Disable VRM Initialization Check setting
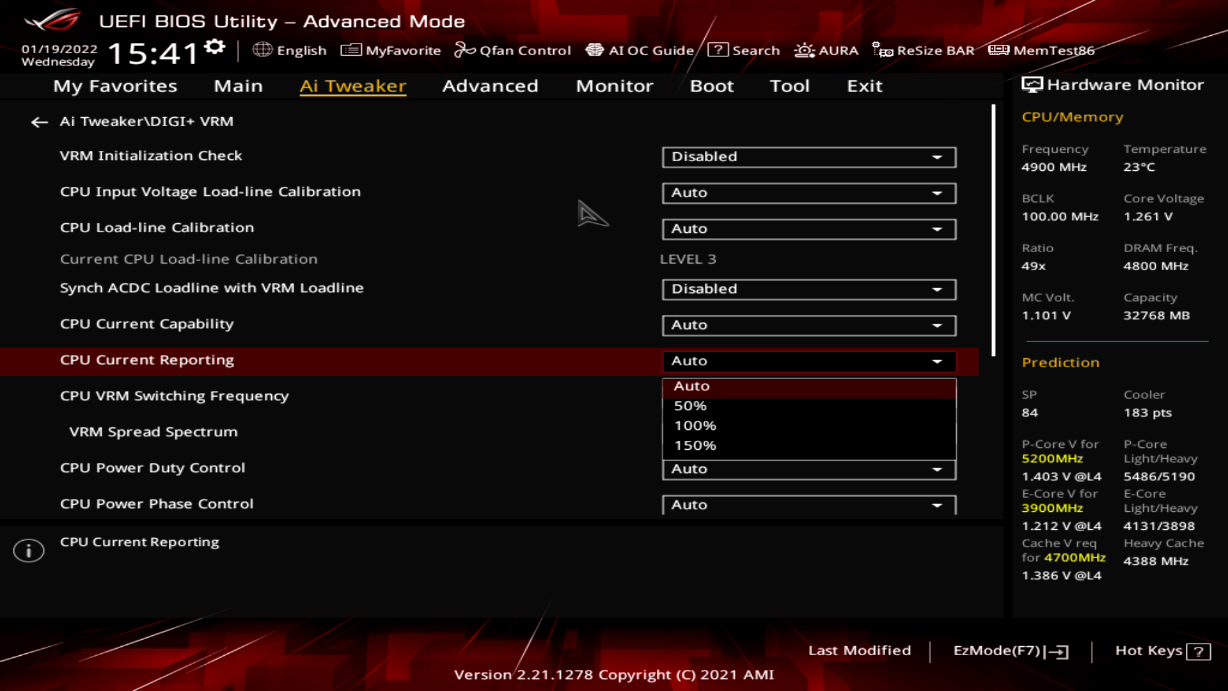The image size is (1228, 691). pyautogui.click(x=808, y=156)
